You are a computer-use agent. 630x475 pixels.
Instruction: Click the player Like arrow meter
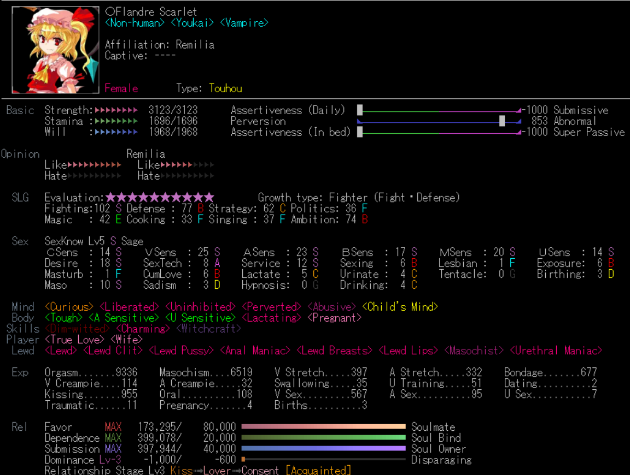(95, 164)
